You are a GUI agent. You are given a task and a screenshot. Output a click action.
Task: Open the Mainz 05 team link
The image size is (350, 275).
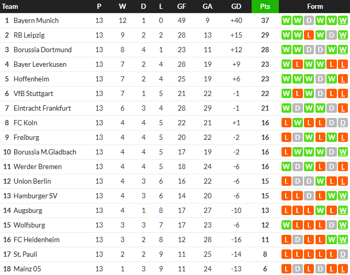click(x=28, y=269)
